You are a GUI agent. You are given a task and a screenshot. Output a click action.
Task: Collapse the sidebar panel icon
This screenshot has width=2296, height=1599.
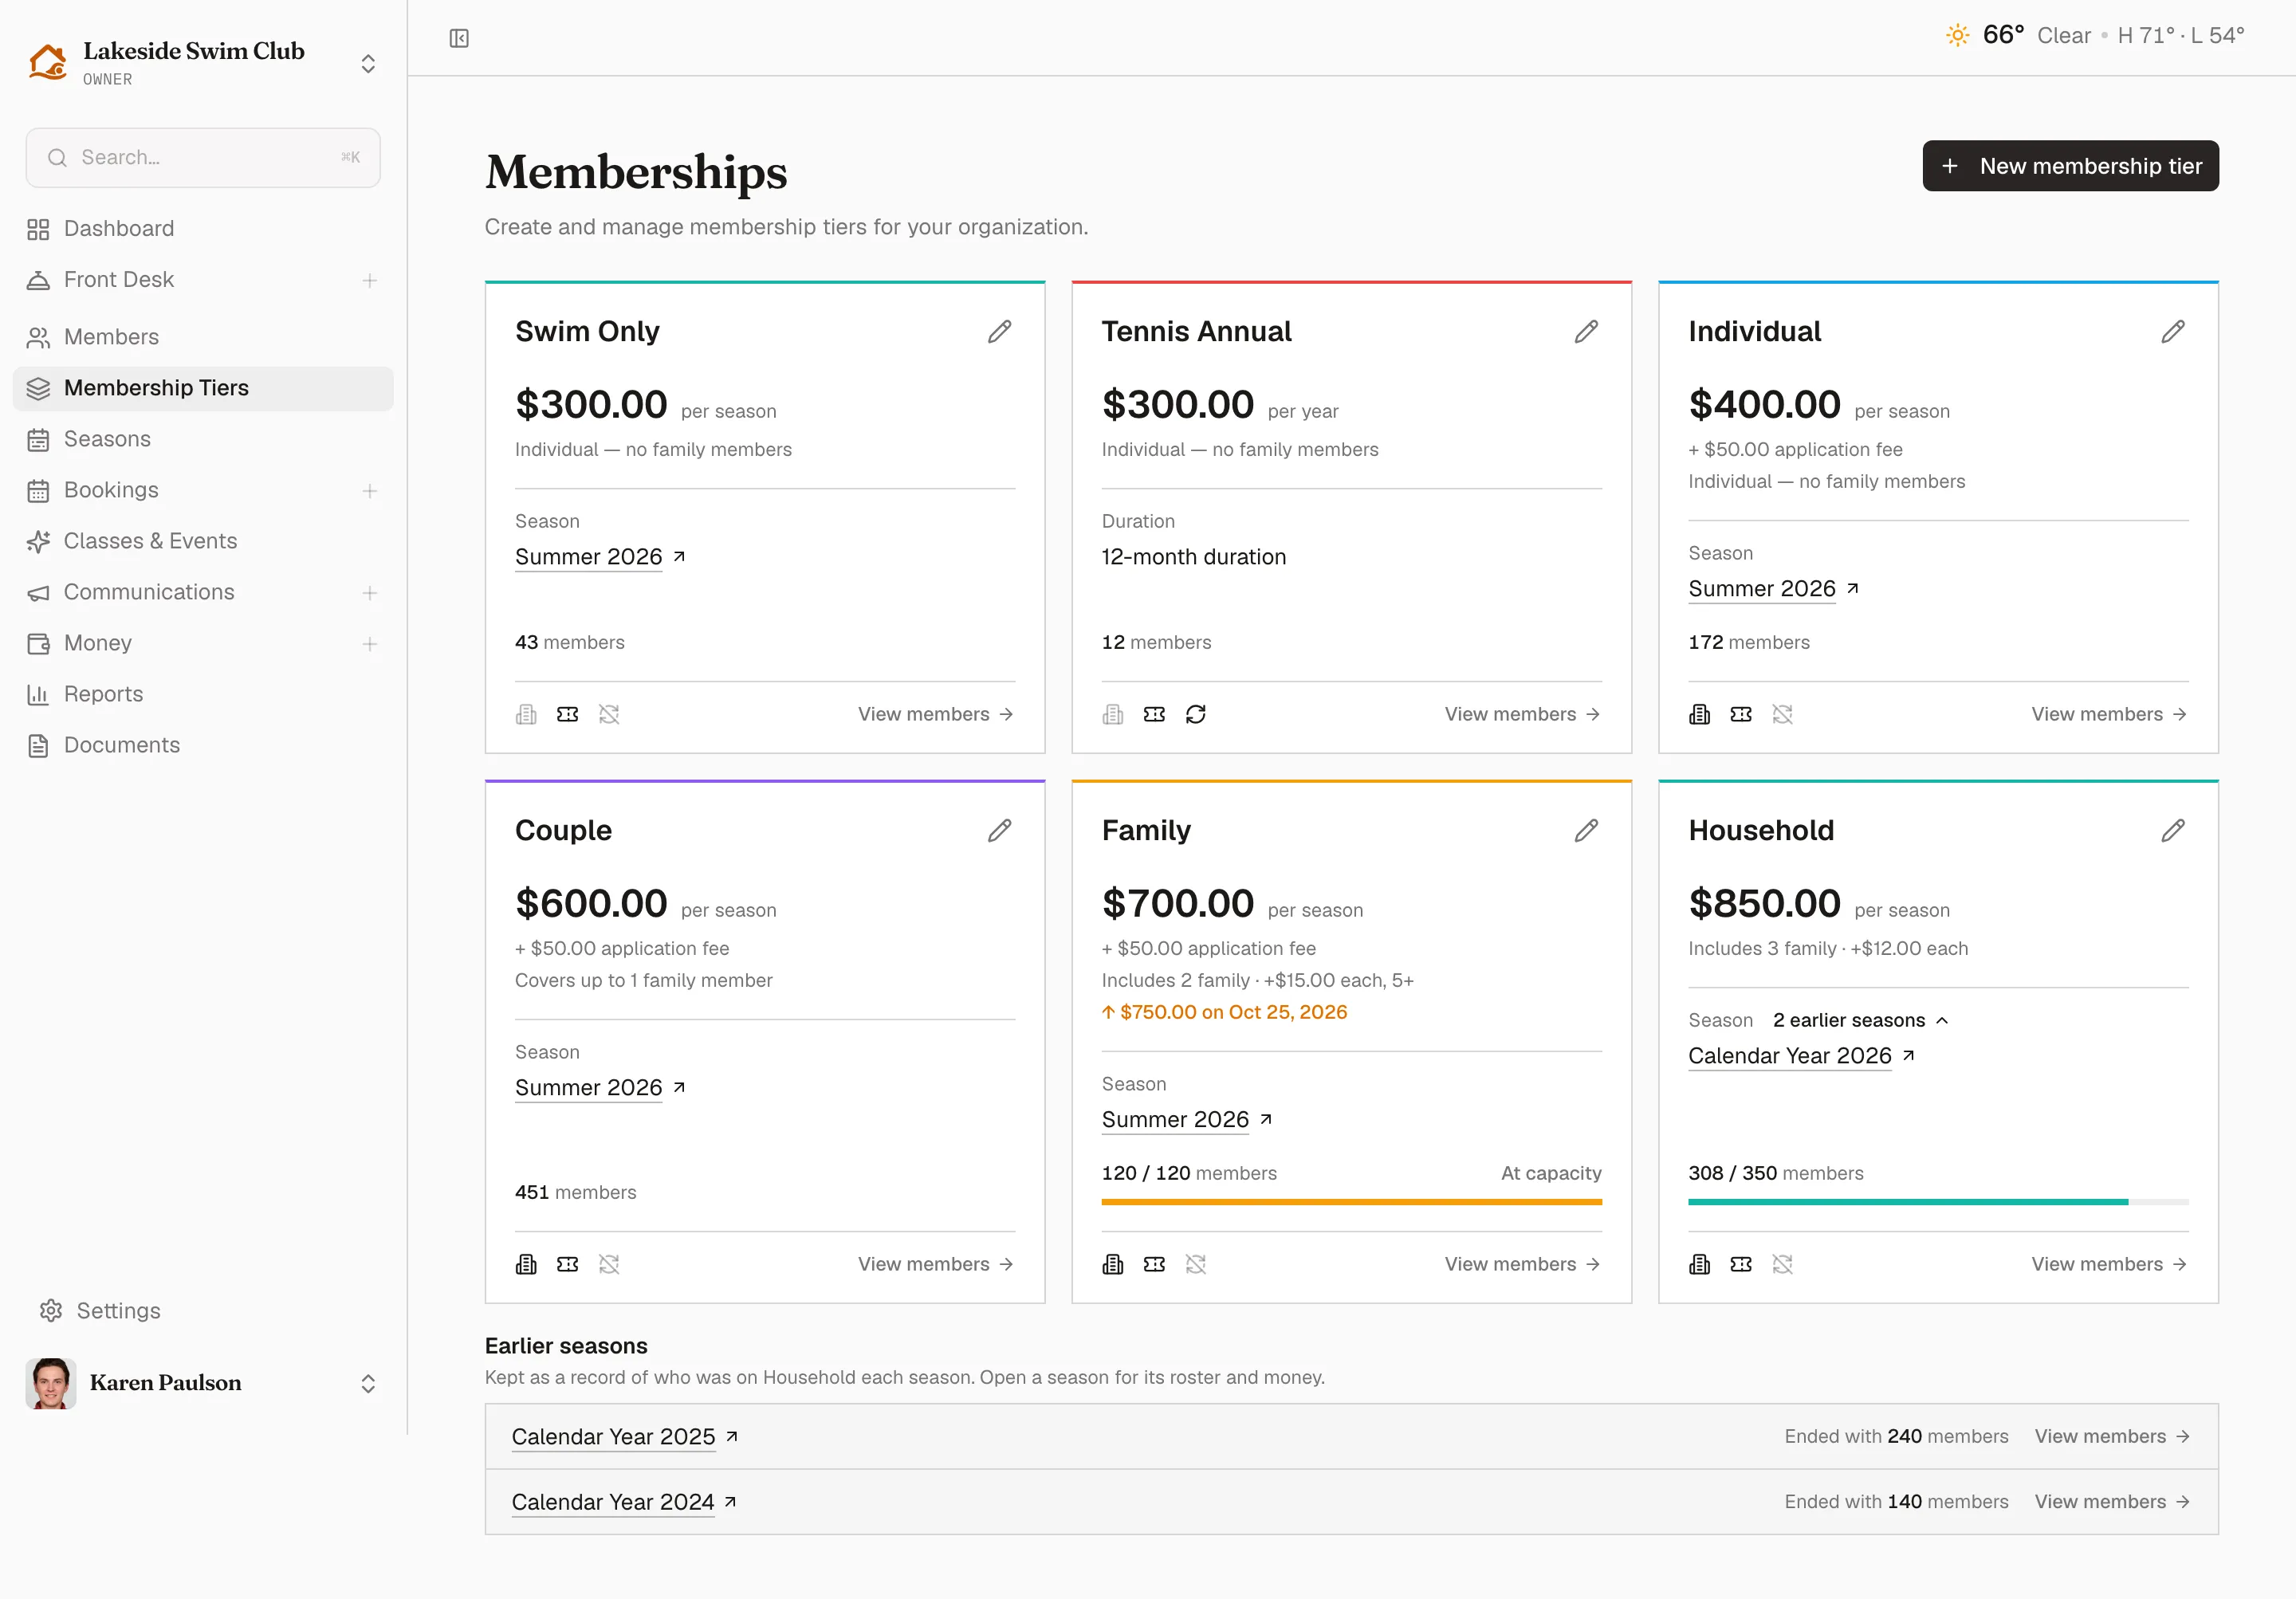(459, 38)
